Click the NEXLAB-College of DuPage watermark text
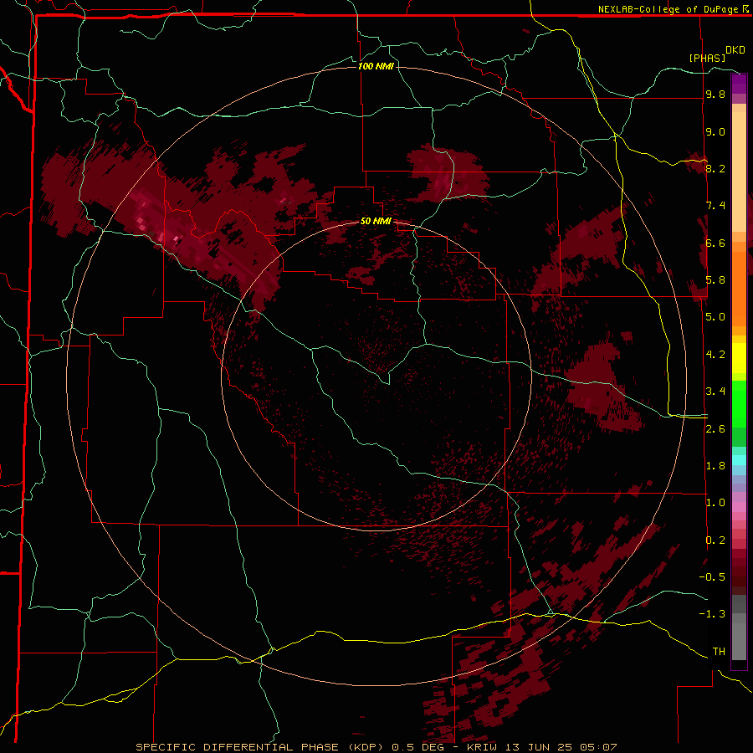753x753 pixels. point(673,9)
